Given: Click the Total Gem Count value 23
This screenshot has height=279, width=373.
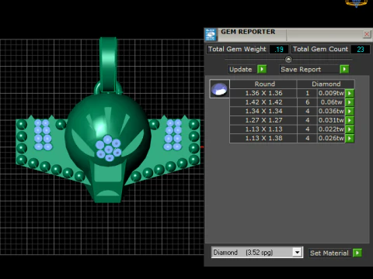Looking at the screenshot, I should tap(361, 49).
